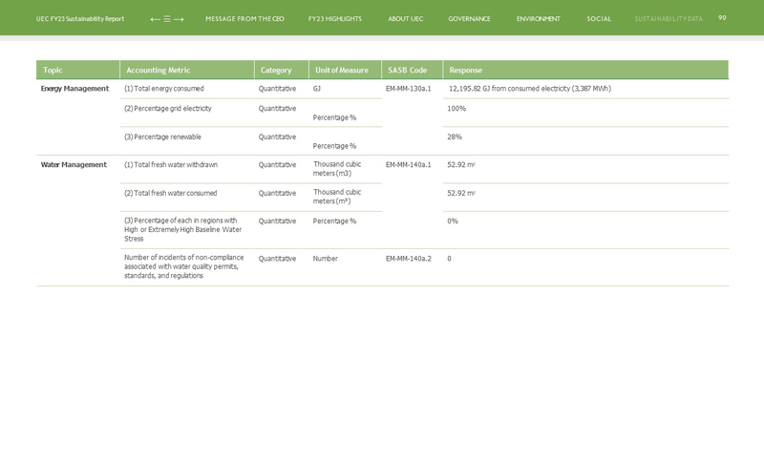Click the Accounting Metric column header
Image resolution: width=764 pixels, height=464 pixels.
point(159,70)
